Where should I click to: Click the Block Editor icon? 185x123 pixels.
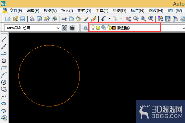(94, 19)
